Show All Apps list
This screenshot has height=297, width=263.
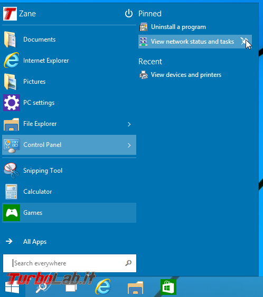[35, 242]
